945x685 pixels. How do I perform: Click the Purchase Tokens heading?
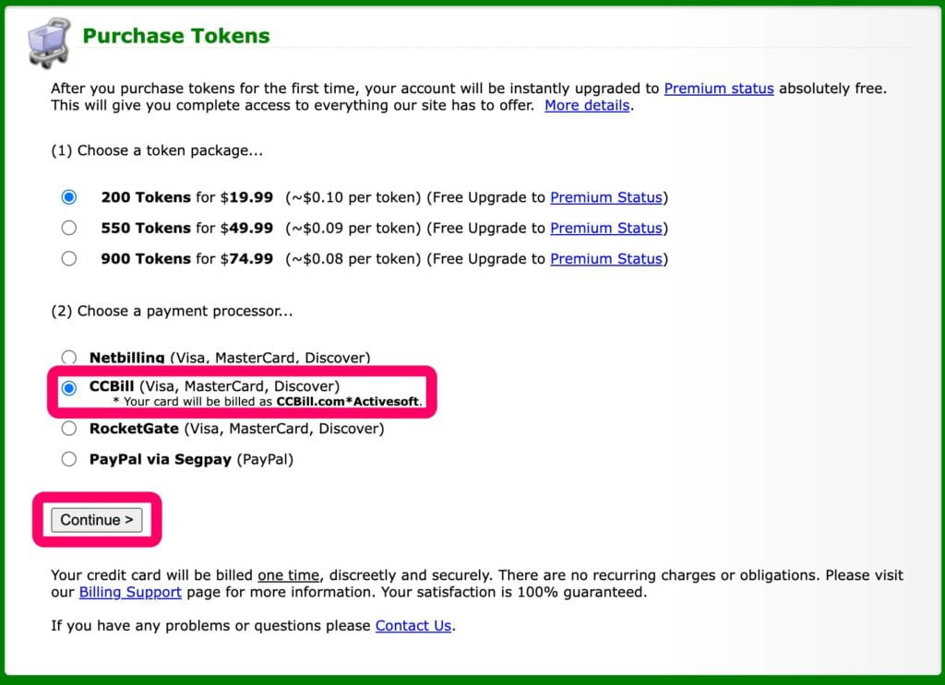coord(176,37)
